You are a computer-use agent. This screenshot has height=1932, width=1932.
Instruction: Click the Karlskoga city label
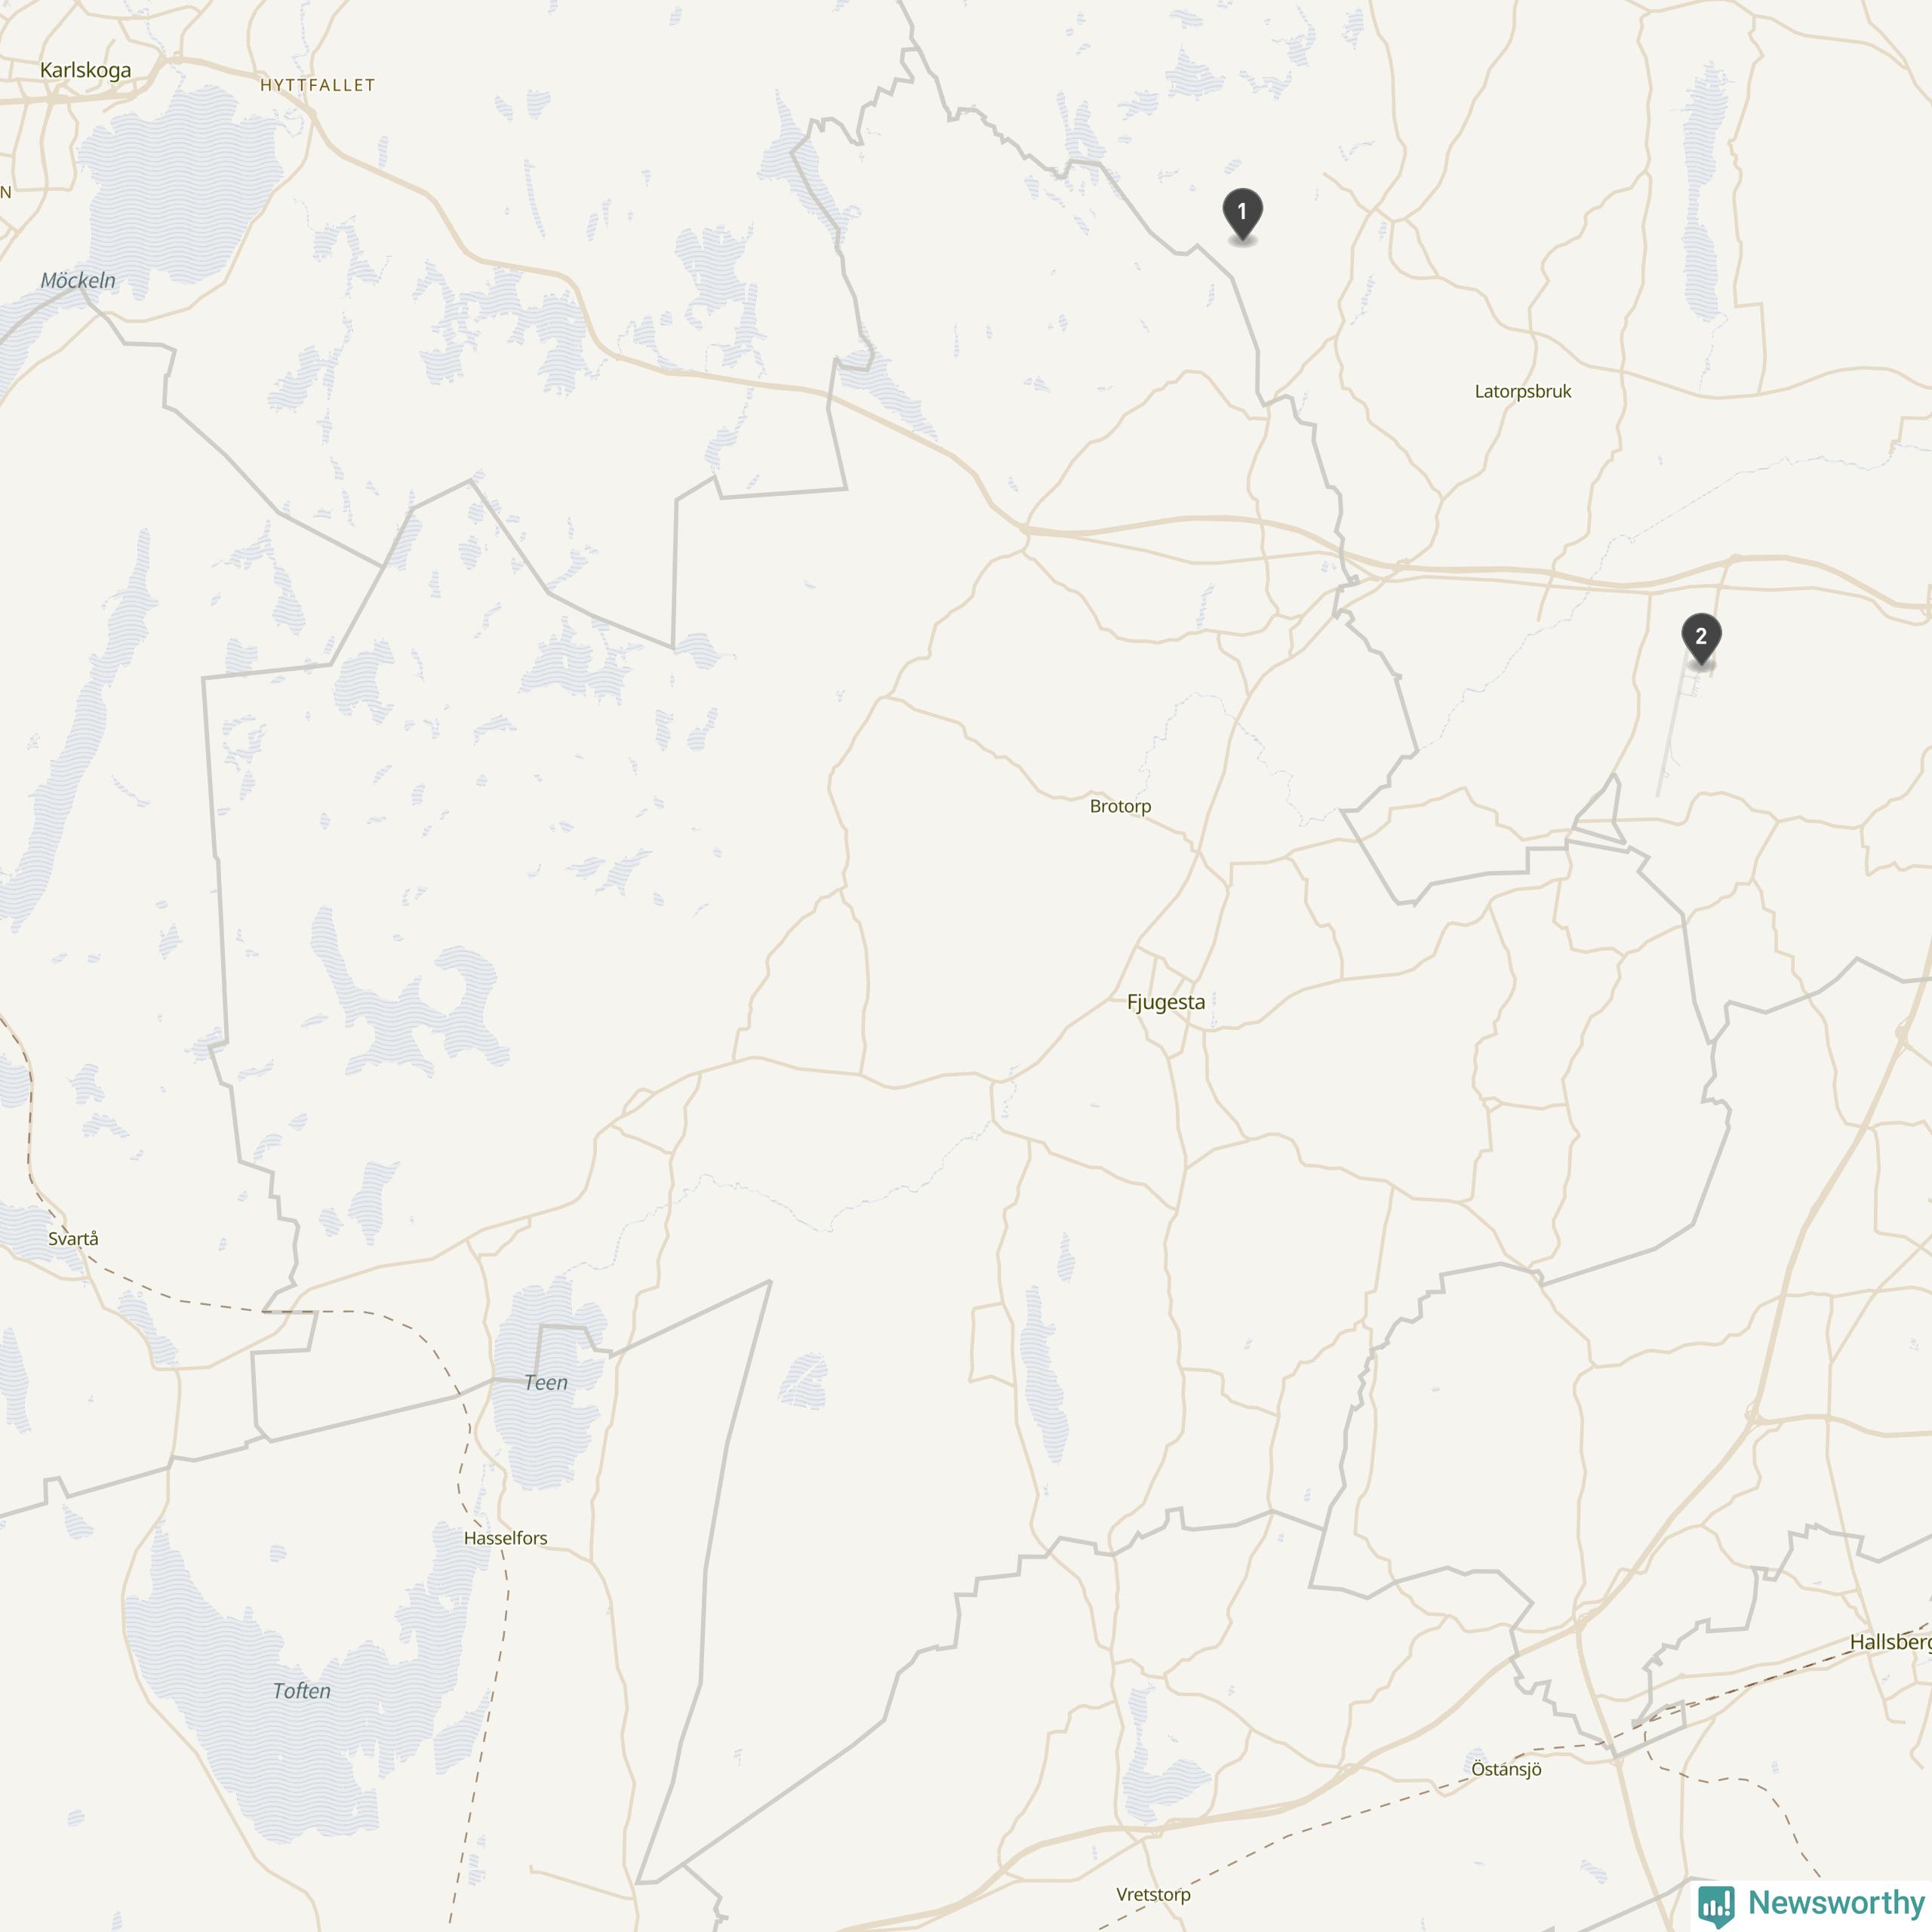(x=85, y=70)
